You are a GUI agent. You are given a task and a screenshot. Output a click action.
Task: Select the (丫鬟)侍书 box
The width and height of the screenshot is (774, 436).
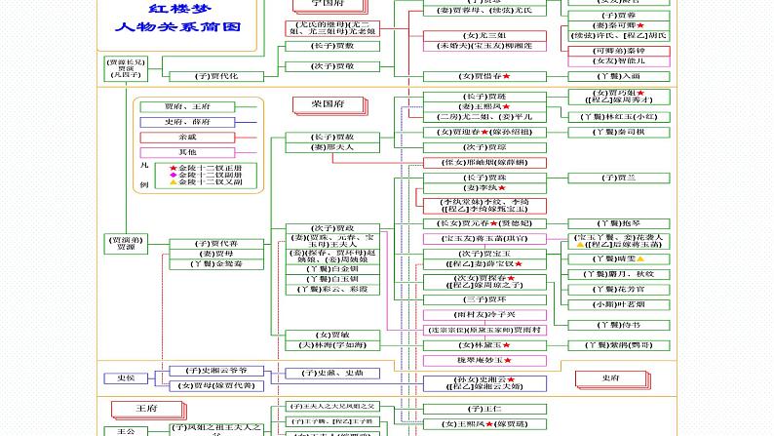point(619,326)
